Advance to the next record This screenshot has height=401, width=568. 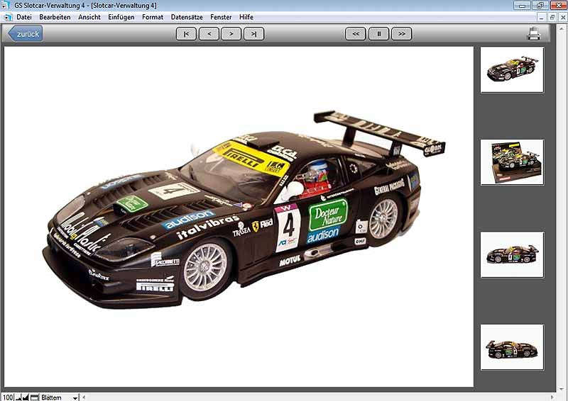(x=231, y=33)
